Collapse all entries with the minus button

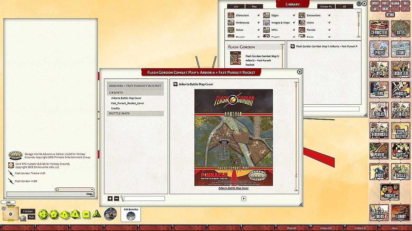[117, 199]
